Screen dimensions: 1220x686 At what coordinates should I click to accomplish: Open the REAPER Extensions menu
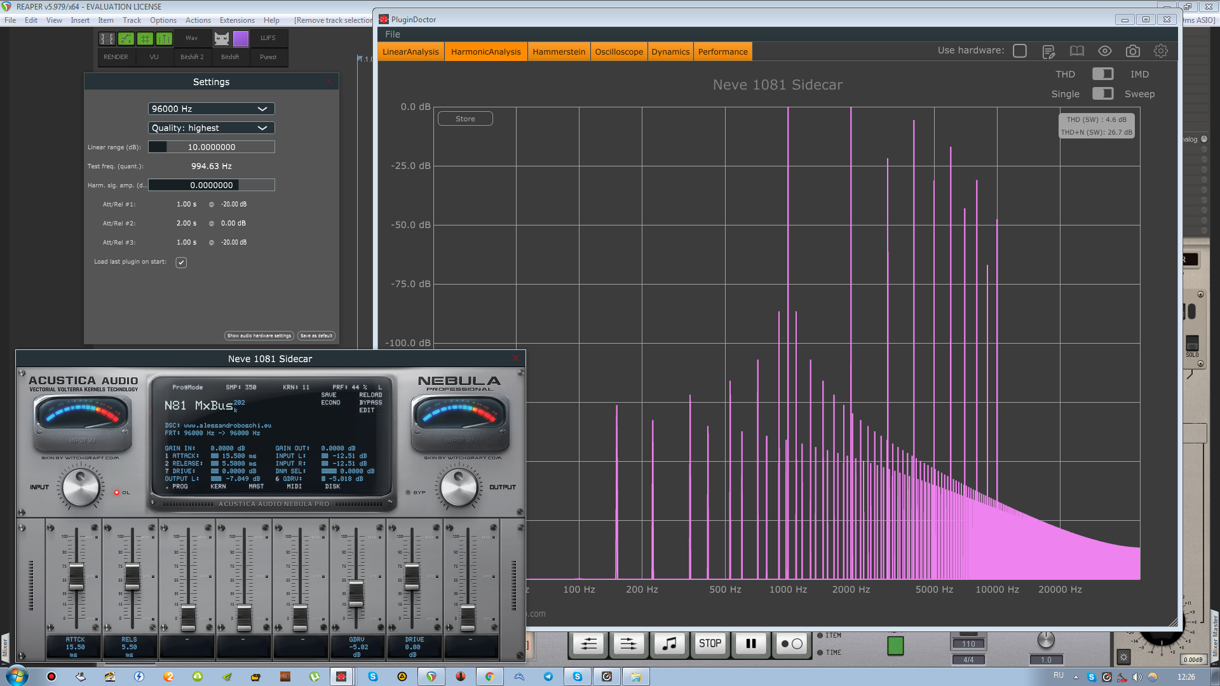(x=237, y=20)
